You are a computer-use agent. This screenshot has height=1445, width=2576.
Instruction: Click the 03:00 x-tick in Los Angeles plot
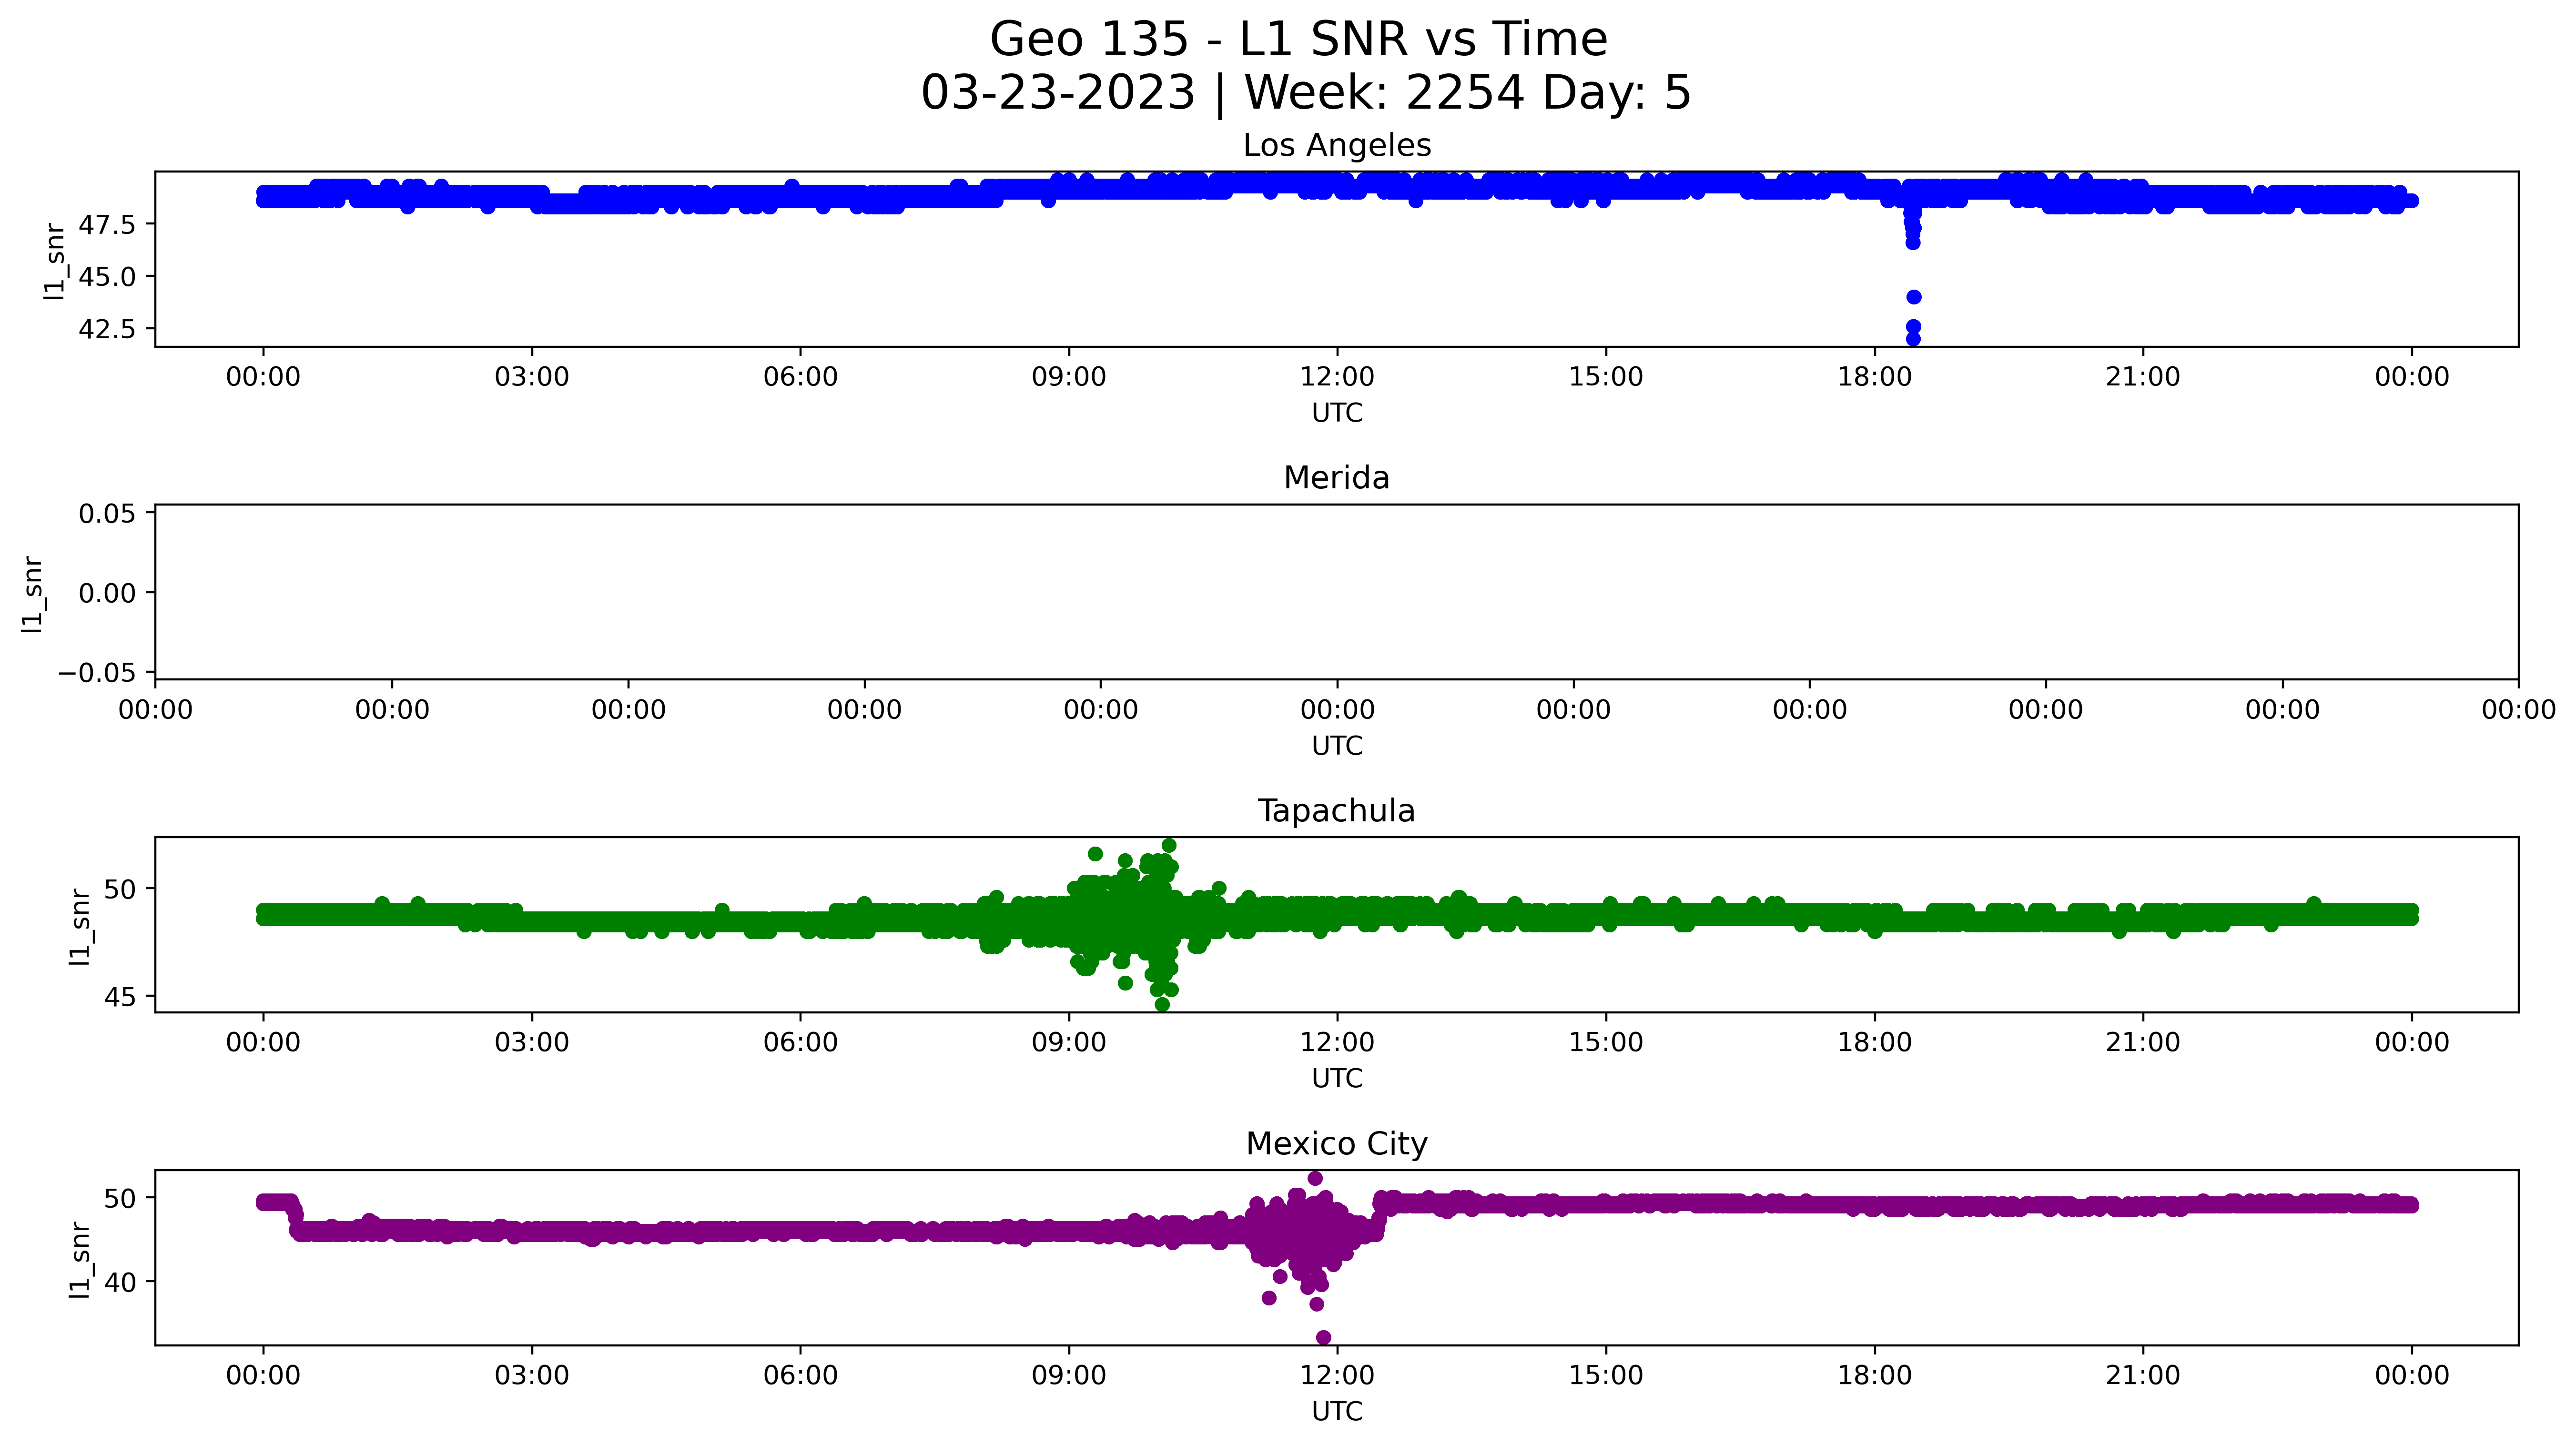click(x=532, y=377)
